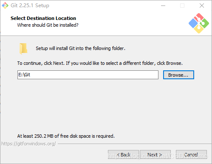This screenshot has height=164, width=212.
Task: Click the yellow folder icon
Action: [23, 49]
